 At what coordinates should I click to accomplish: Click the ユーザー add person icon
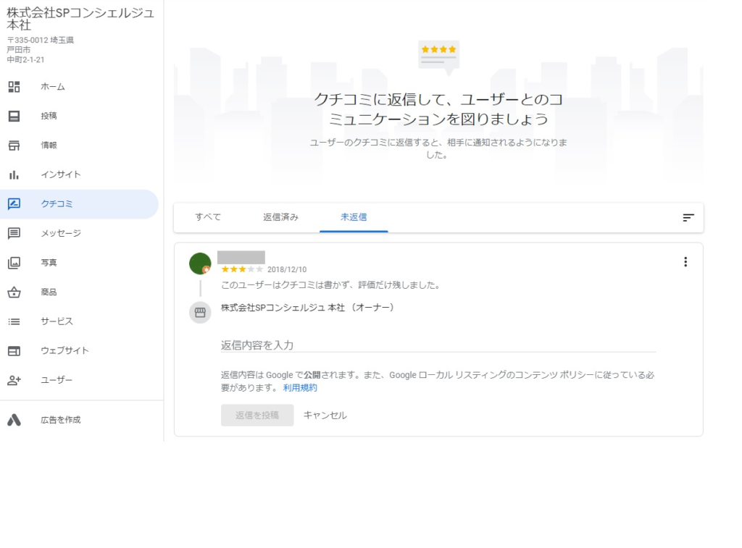14,380
